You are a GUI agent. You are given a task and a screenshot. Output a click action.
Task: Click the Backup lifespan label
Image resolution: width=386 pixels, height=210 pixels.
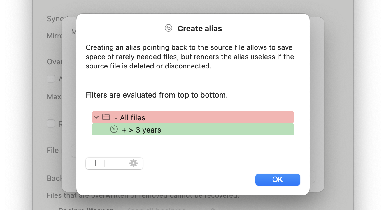click(x=87, y=209)
